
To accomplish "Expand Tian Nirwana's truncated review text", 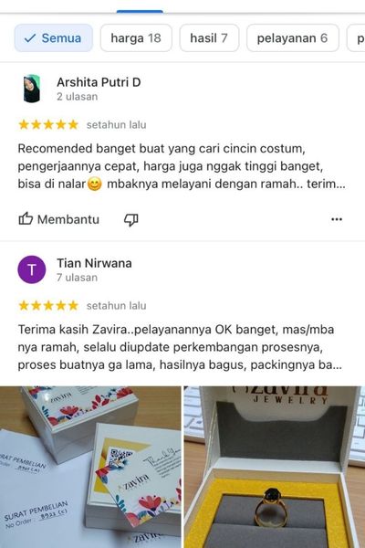I will tap(180, 347).
